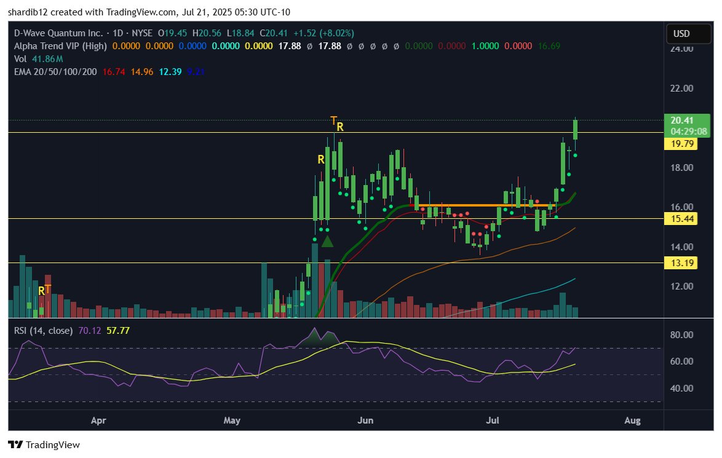Click the TradingView logo at the bottom
The image size is (722, 458).
44,444
